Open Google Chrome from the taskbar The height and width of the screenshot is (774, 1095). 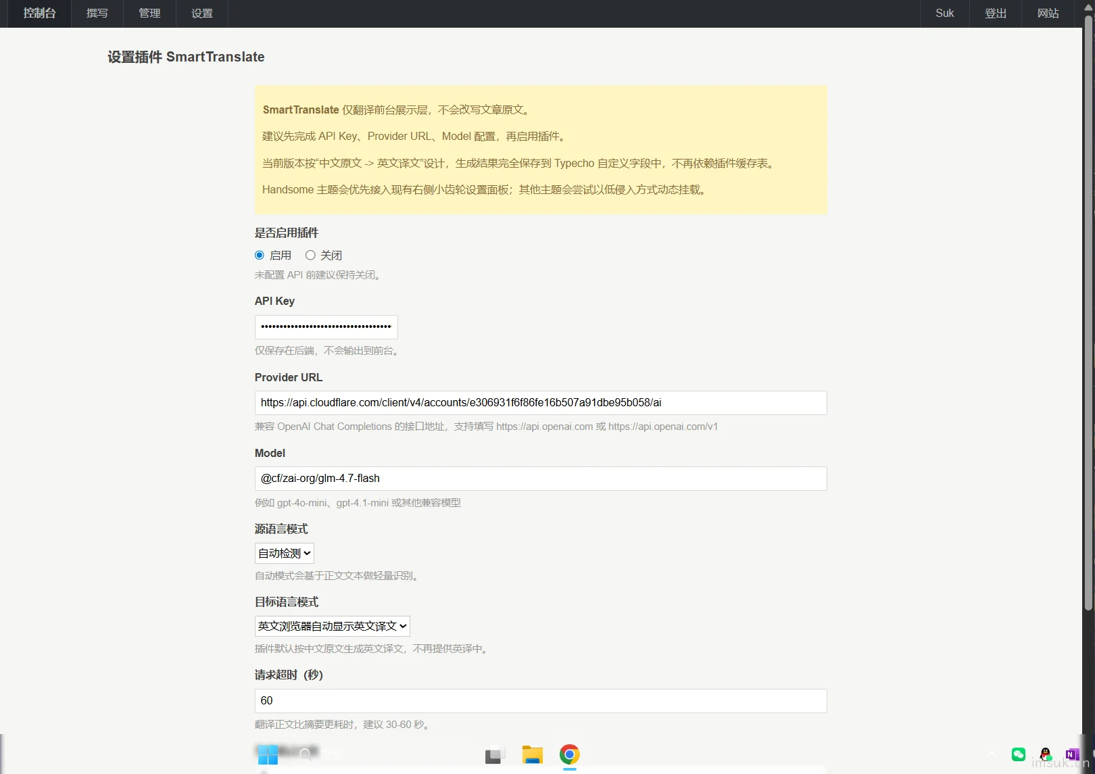click(570, 754)
